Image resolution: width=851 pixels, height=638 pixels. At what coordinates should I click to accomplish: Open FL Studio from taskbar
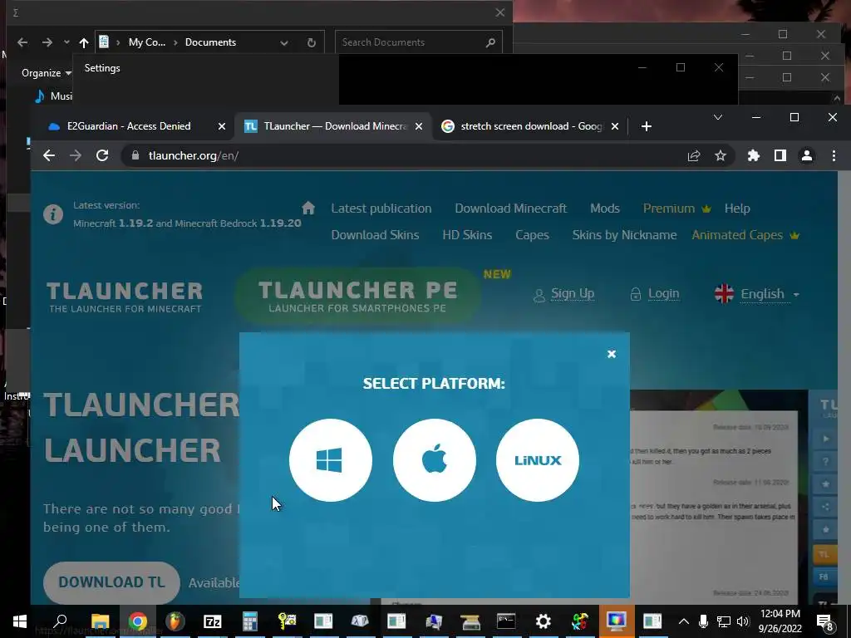point(175,621)
